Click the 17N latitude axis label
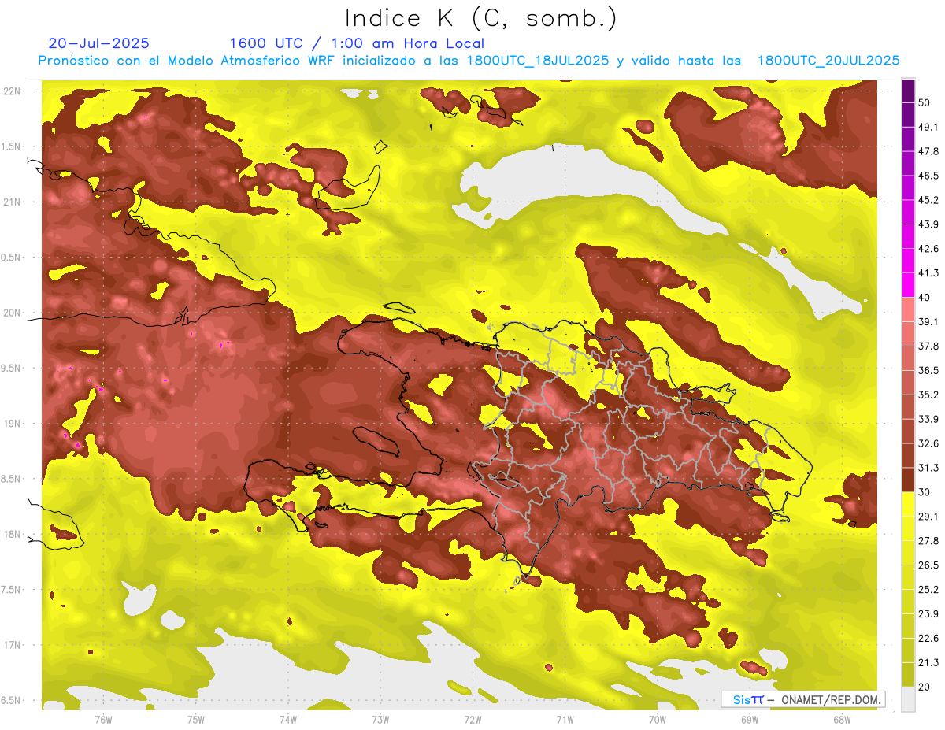This screenshot has height=730, width=945. pos(11,645)
